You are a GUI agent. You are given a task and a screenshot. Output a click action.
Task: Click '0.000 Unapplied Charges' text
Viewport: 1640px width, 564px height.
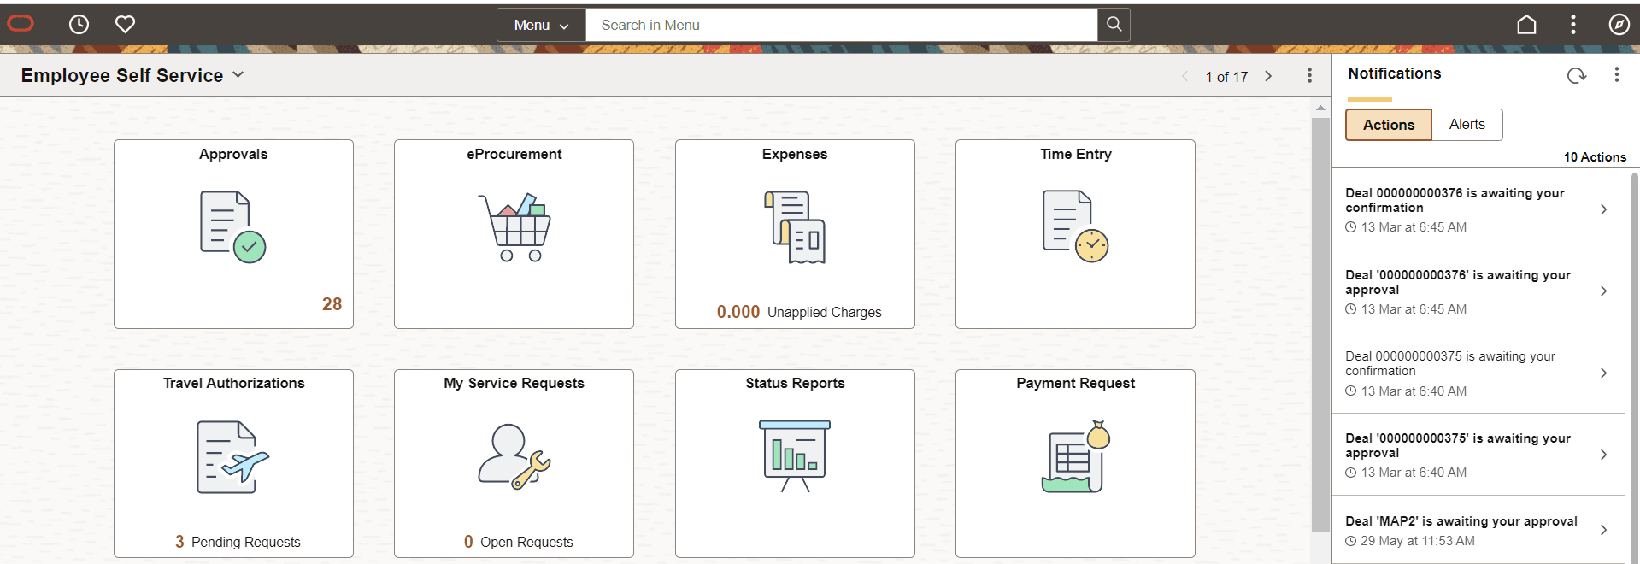[x=799, y=312]
